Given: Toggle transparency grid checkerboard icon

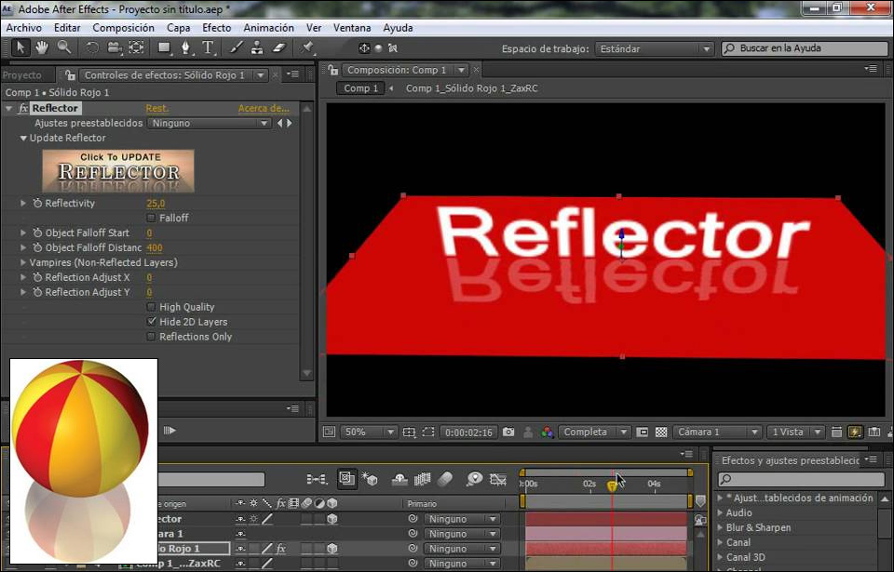Looking at the screenshot, I should (661, 432).
